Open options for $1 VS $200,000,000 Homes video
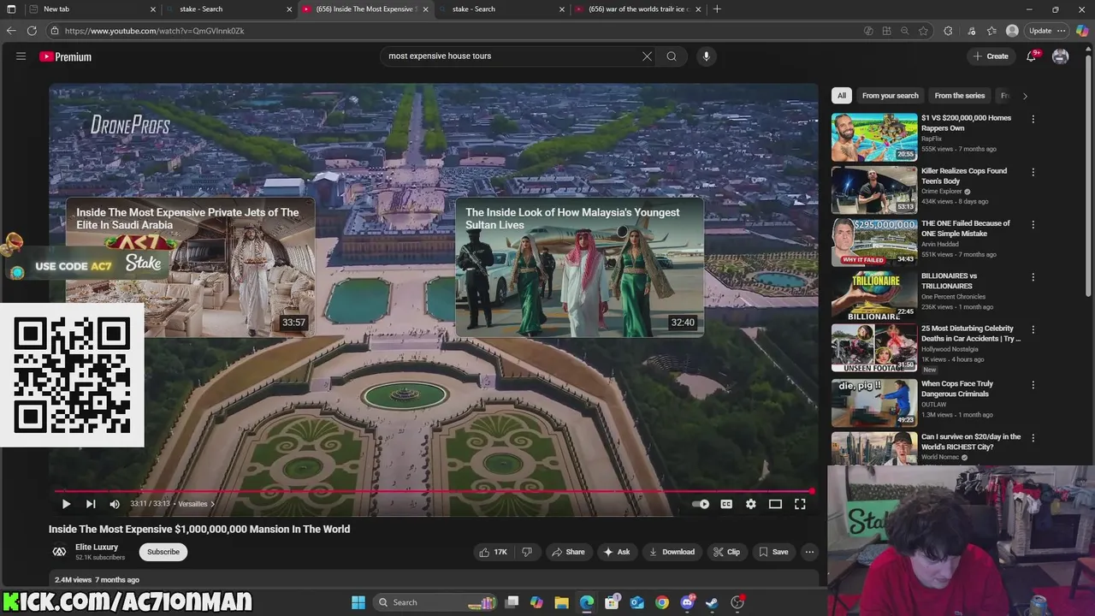 (x=1033, y=119)
